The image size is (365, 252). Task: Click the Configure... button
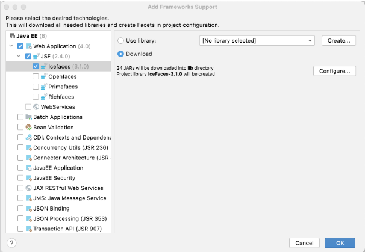point(334,71)
